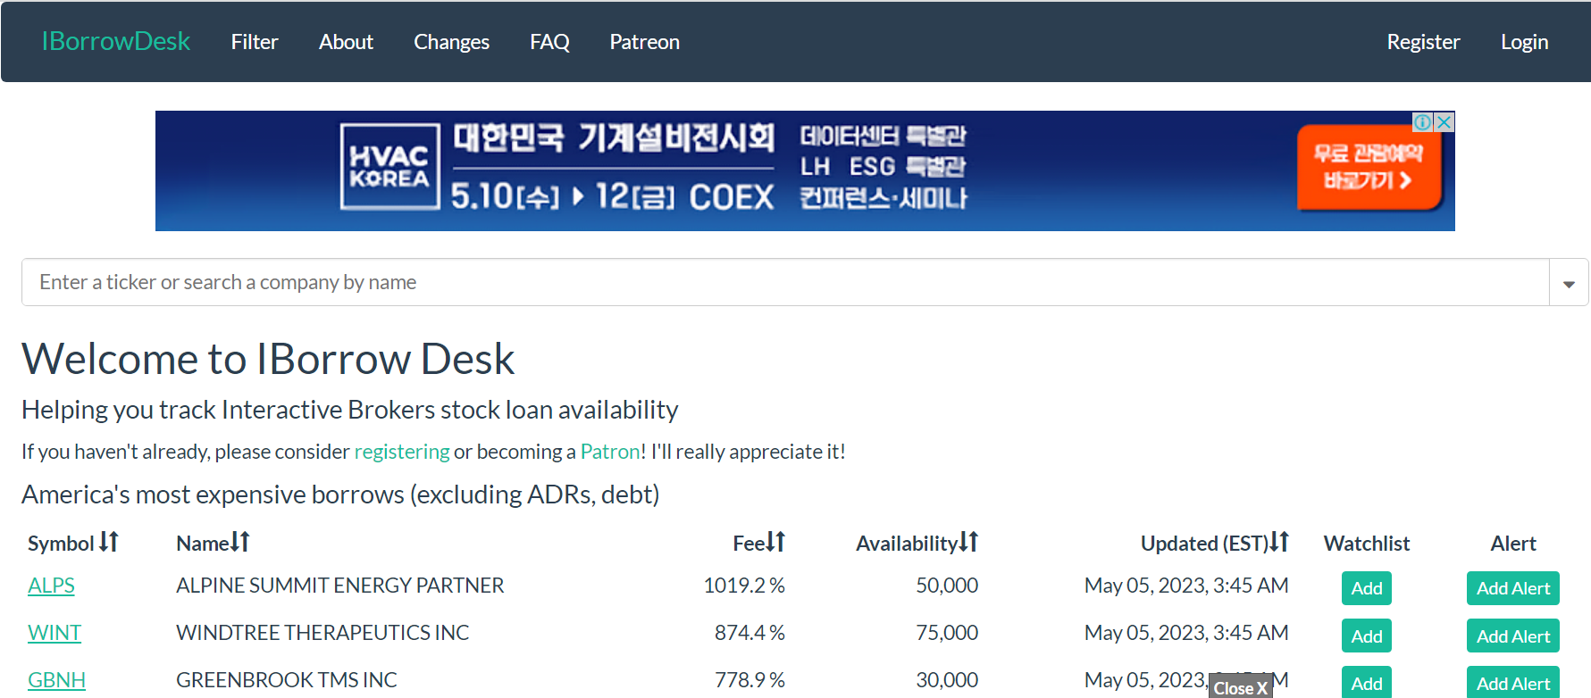Add GBNH to watchlist
The image size is (1591, 698).
[1367, 683]
